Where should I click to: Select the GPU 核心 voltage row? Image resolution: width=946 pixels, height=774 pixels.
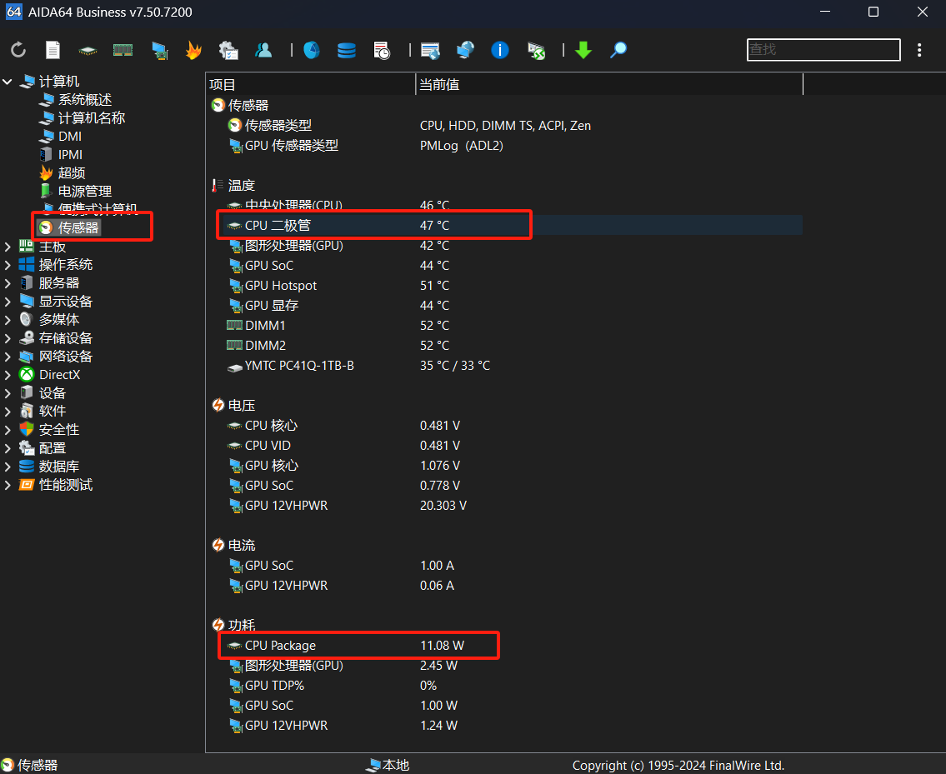pos(504,466)
